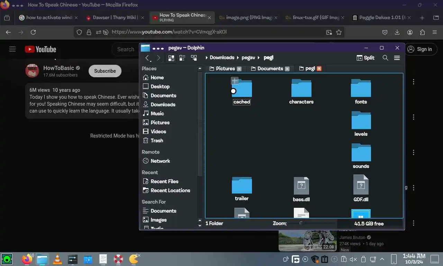This screenshot has height=266, width=443.
Task: Open Dolphin search magnifier
Action: (x=385, y=58)
